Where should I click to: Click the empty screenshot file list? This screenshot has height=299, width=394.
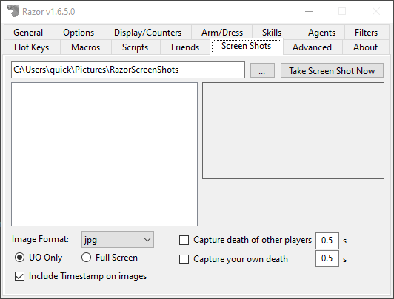click(104, 154)
